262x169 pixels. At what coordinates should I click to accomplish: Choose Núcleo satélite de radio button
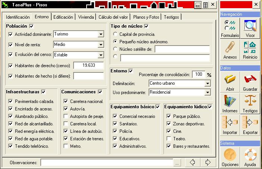115,49
